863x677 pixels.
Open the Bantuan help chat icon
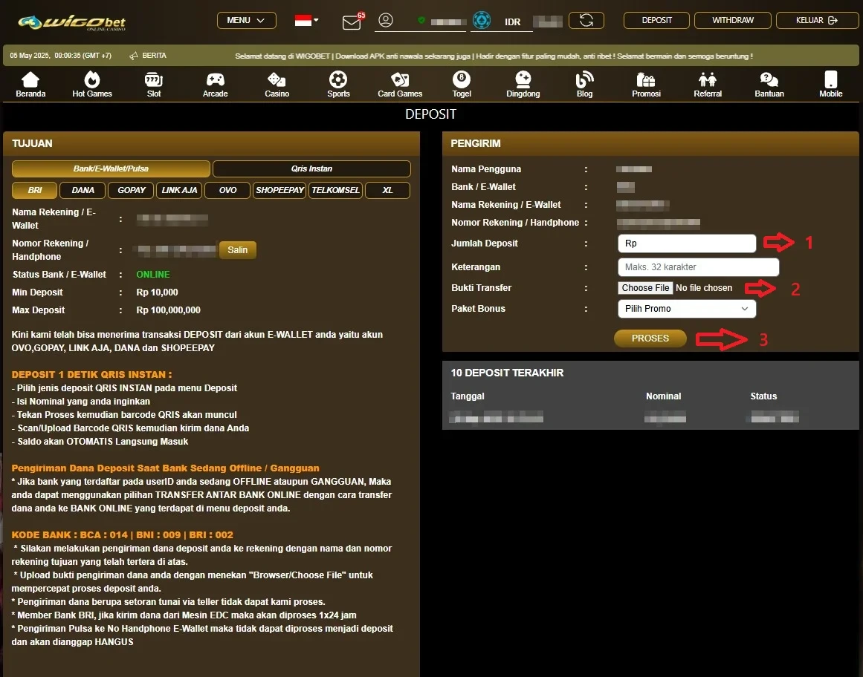click(769, 79)
